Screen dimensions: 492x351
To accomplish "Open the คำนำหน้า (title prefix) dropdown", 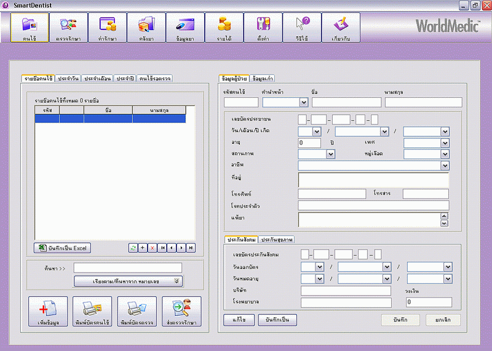I will click(x=303, y=103).
